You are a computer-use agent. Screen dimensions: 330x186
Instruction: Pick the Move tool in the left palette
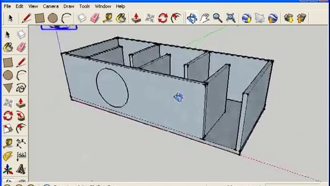pyautogui.click(x=8, y=103)
